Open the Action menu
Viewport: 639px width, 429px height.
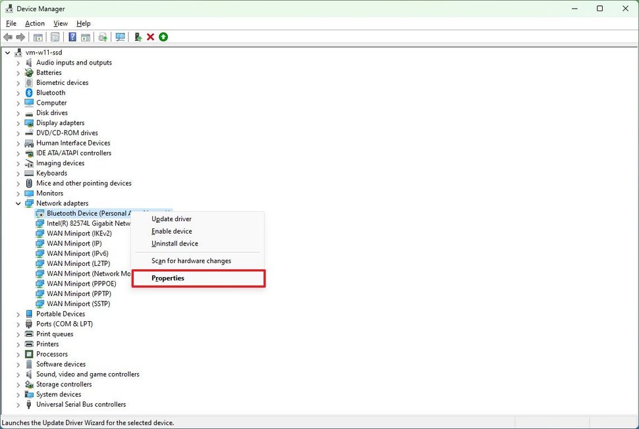click(34, 23)
